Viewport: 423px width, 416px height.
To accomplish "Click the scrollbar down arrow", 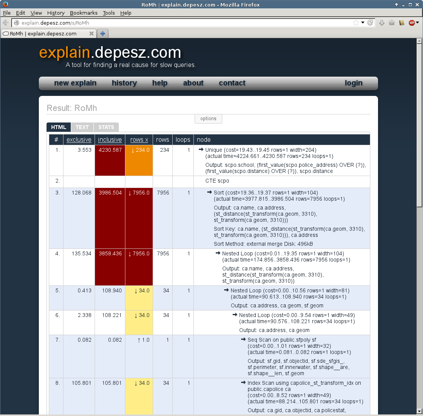I will point(419,411).
